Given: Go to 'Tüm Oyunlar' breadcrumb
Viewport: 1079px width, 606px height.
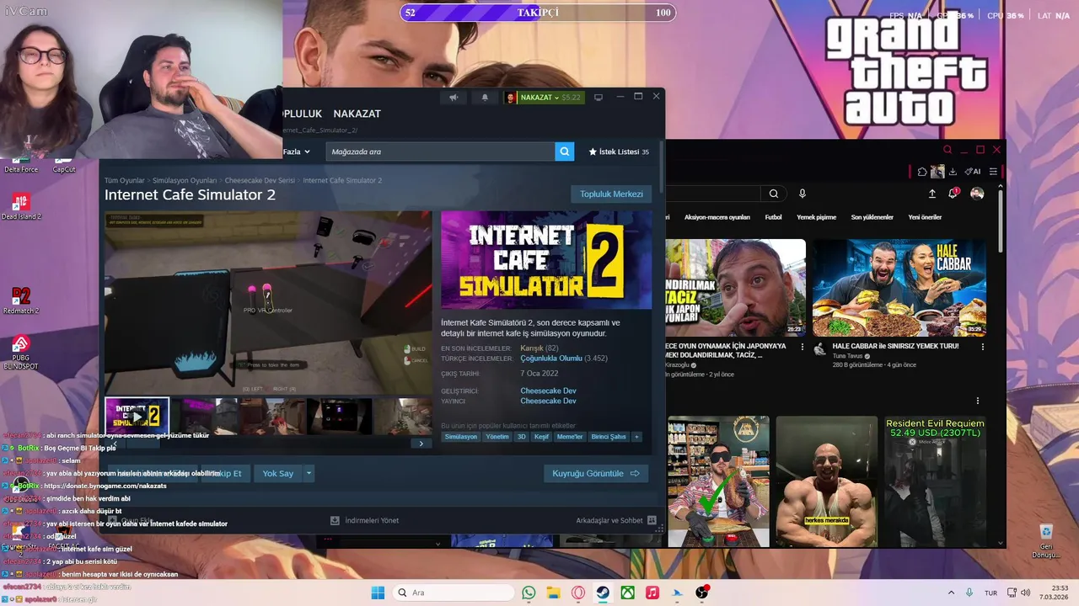Looking at the screenshot, I should 125,181.
